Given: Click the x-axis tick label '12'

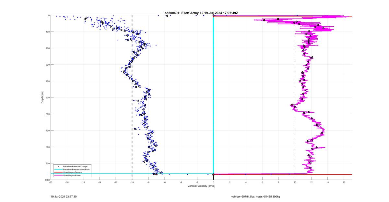Looking at the screenshot, I should click(311, 183).
